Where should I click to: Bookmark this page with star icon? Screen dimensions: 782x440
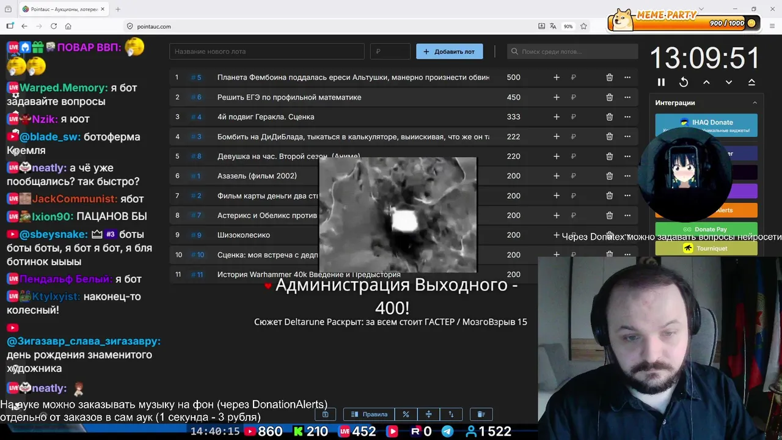(583, 26)
